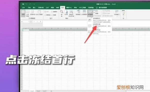150x92 pixels.
Task: Toggle the 标尺 (Ruler) checkbox
Action: coord(46,12)
